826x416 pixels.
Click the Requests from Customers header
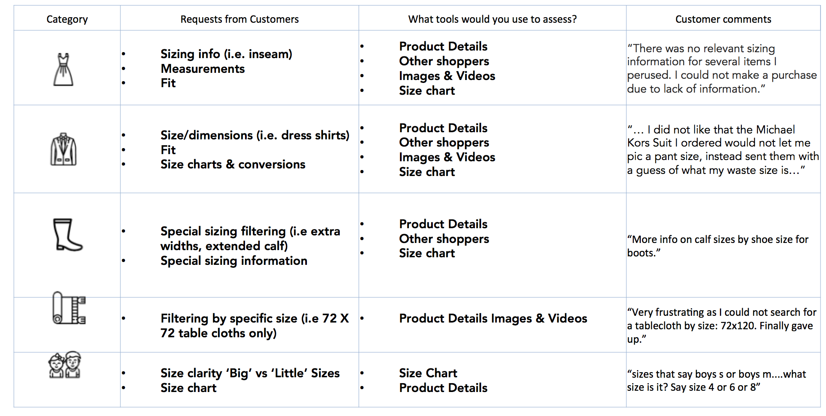pyautogui.click(x=240, y=19)
